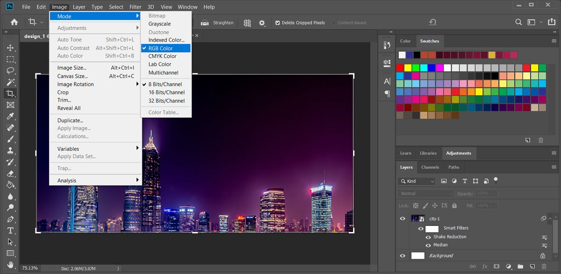Viewport: 561px width, 274px height.
Task: Hide the Background layer
Action: coord(402,255)
